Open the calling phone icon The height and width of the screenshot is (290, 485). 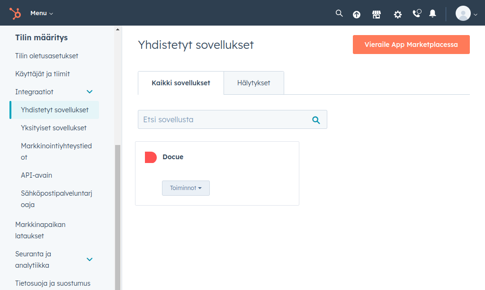(x=417, y=13)
